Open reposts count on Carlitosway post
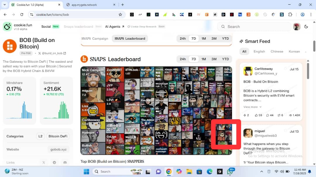Image resolution: width=316 pixels, height=177 pixels. [280, 115]
